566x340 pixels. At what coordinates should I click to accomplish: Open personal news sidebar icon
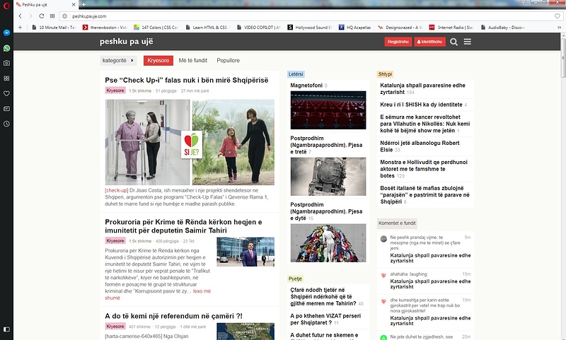coord(6,109)
